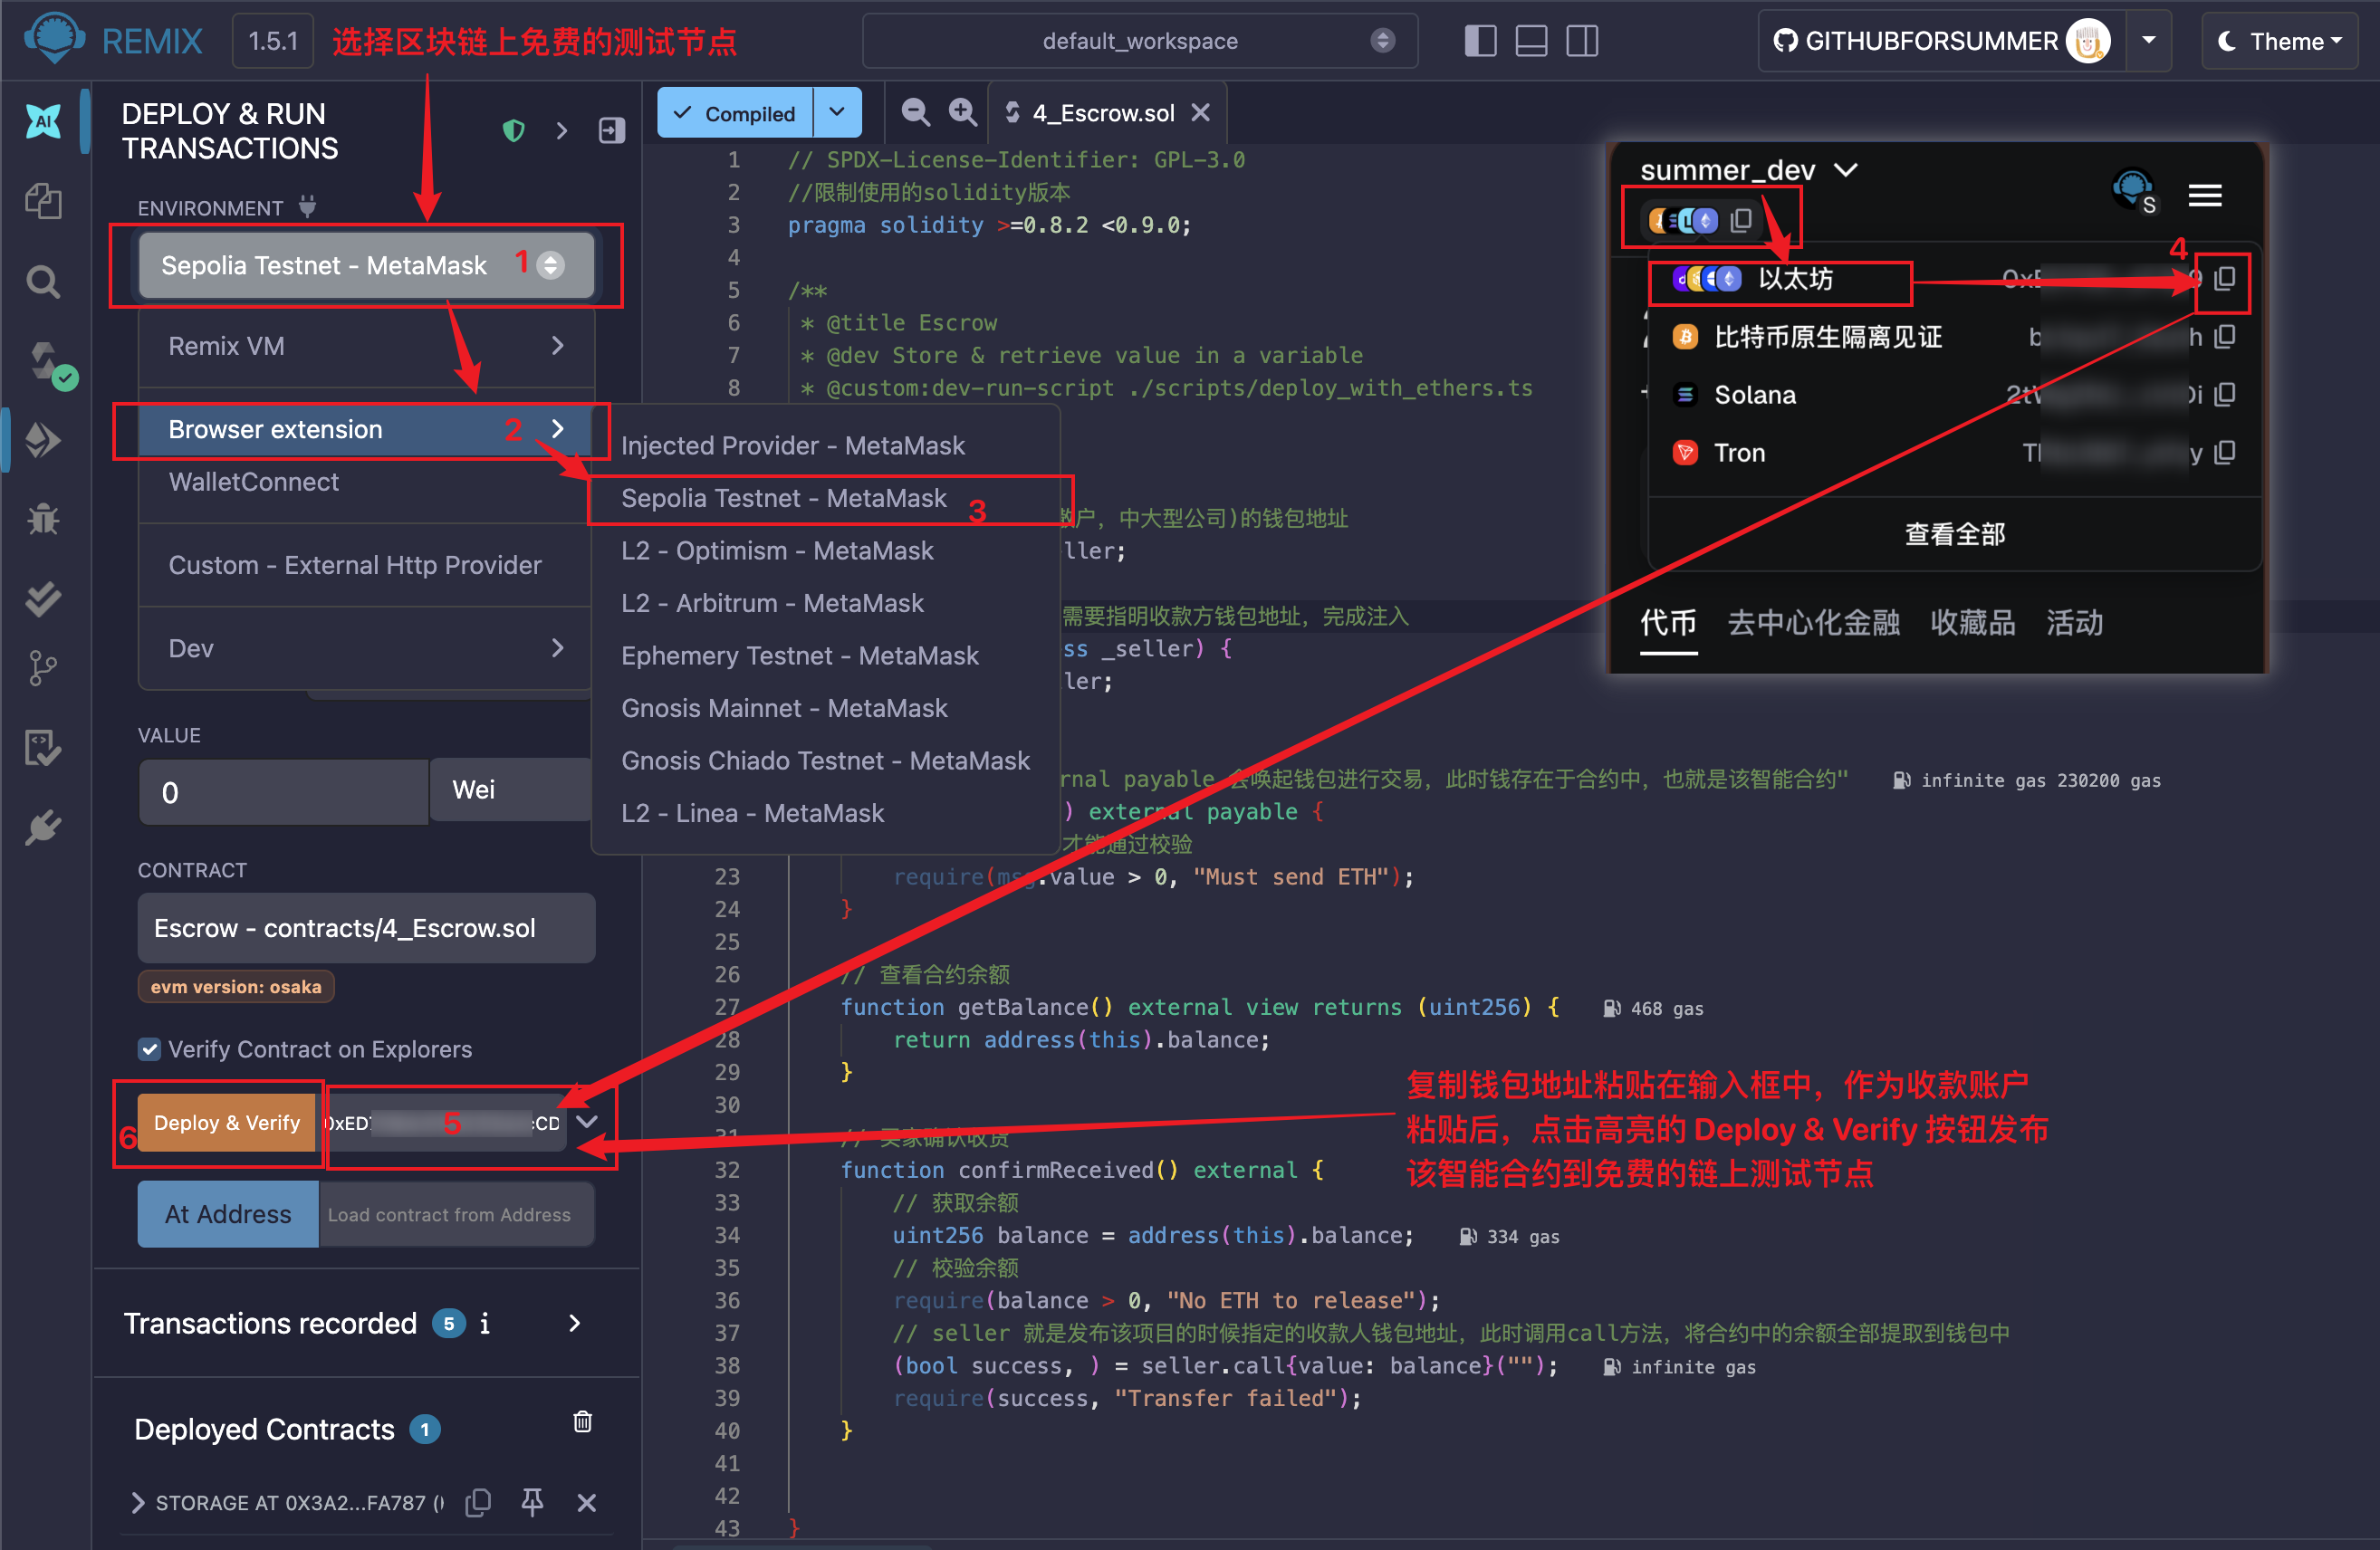Image resolution: width=2380 pixels, height=1550 pixels.
Task: Click the VALUE amount input field
Action: [284, 792]
